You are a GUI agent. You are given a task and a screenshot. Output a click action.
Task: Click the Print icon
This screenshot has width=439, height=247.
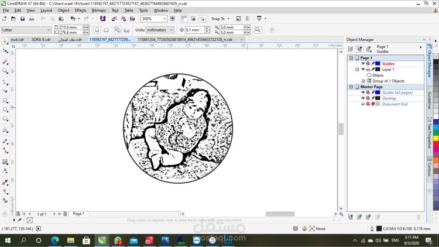(32, 19)
